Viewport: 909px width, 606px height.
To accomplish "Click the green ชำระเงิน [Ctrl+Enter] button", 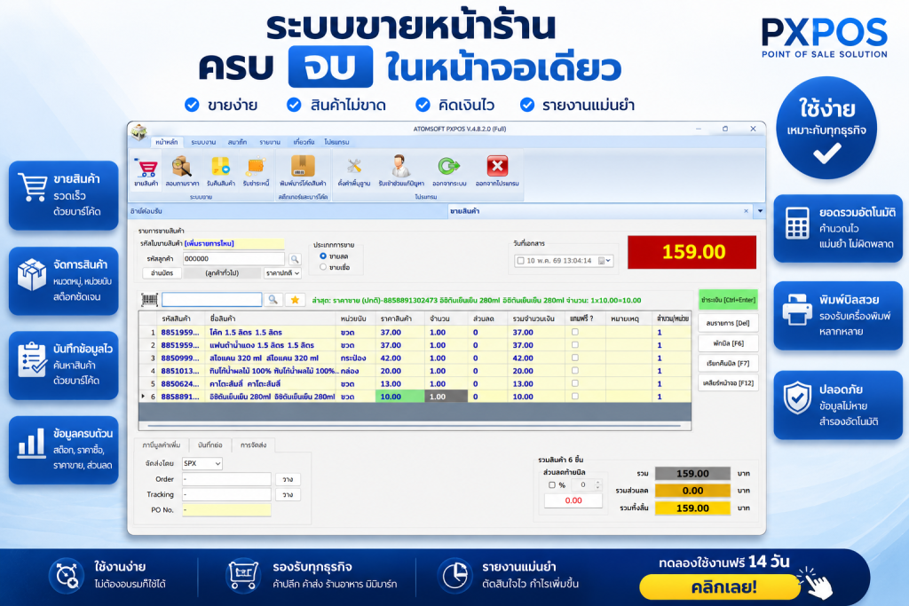I will [728, 300].
